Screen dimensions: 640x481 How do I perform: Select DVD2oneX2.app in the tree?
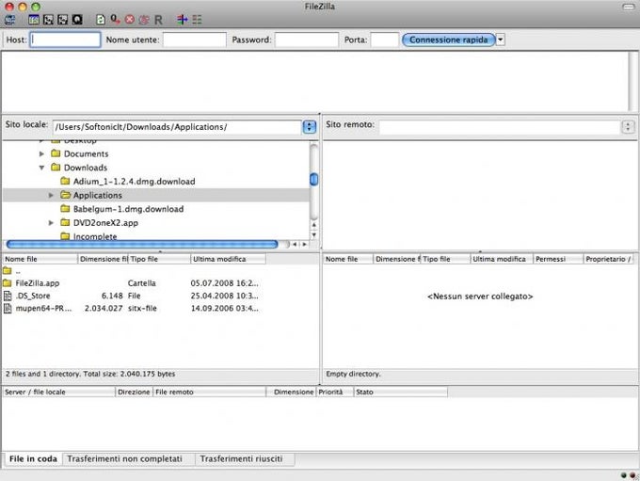coord(105,223)
